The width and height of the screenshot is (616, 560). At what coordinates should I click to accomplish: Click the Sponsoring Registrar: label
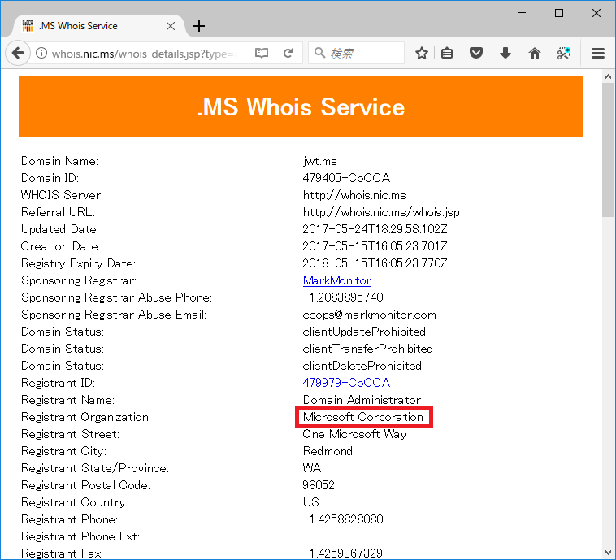[79, 280]
